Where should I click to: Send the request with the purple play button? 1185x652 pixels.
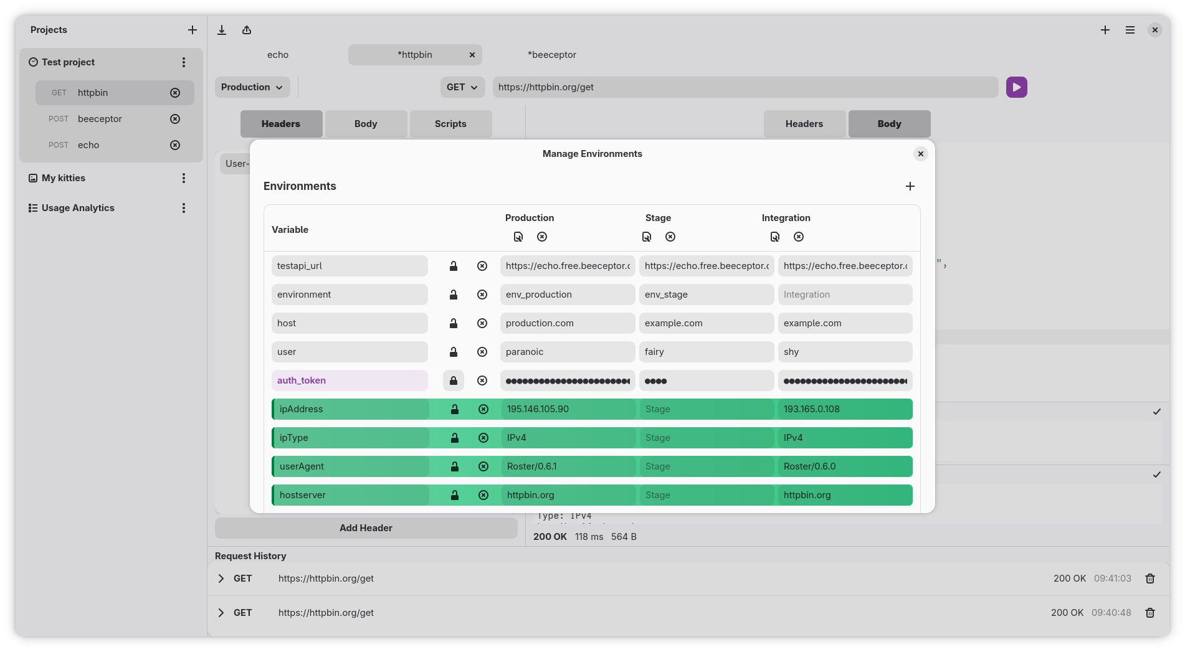coord(1016,87)
